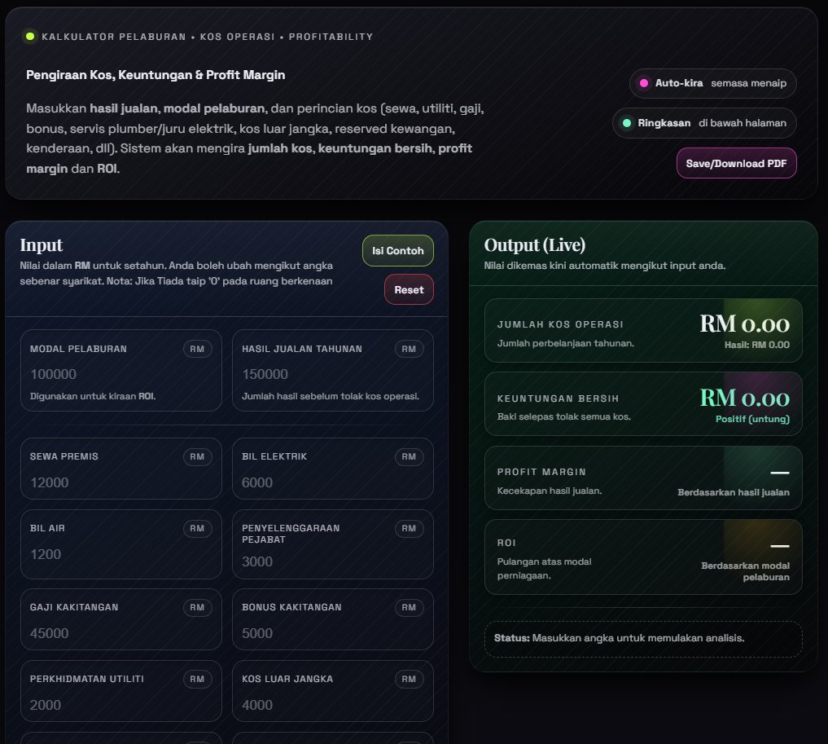Click the RM badge on Bil Air
This screenshot has width=828, height=744.
pos(198,528)
